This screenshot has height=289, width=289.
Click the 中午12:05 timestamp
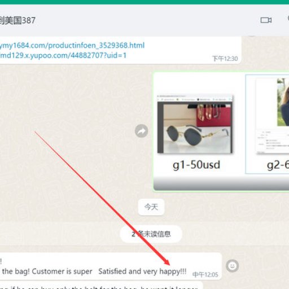coord(205,274)
